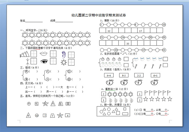
Task: Select the sun picture
Action: [x=64, y=62]
